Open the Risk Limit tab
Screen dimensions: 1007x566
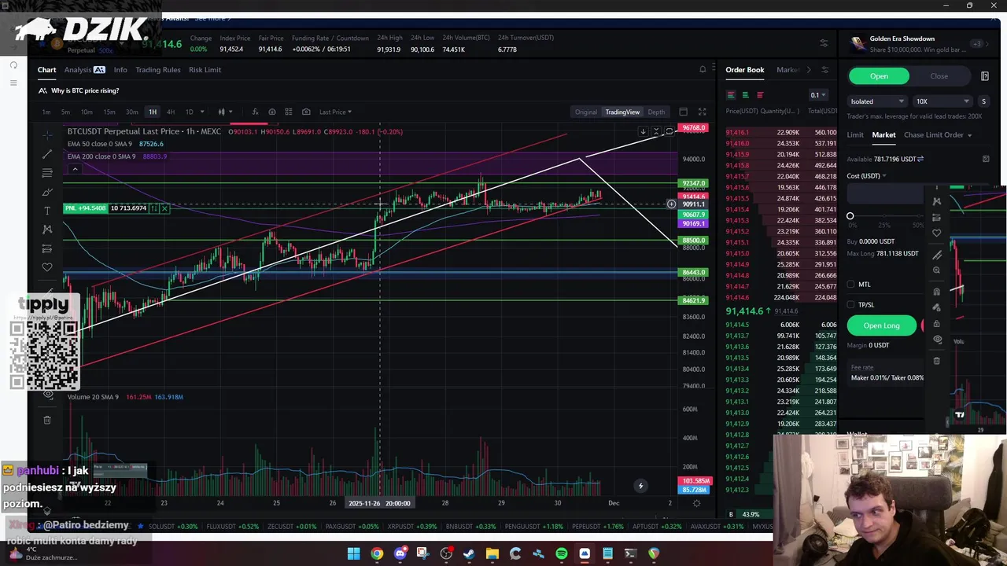tap(205, 70)
